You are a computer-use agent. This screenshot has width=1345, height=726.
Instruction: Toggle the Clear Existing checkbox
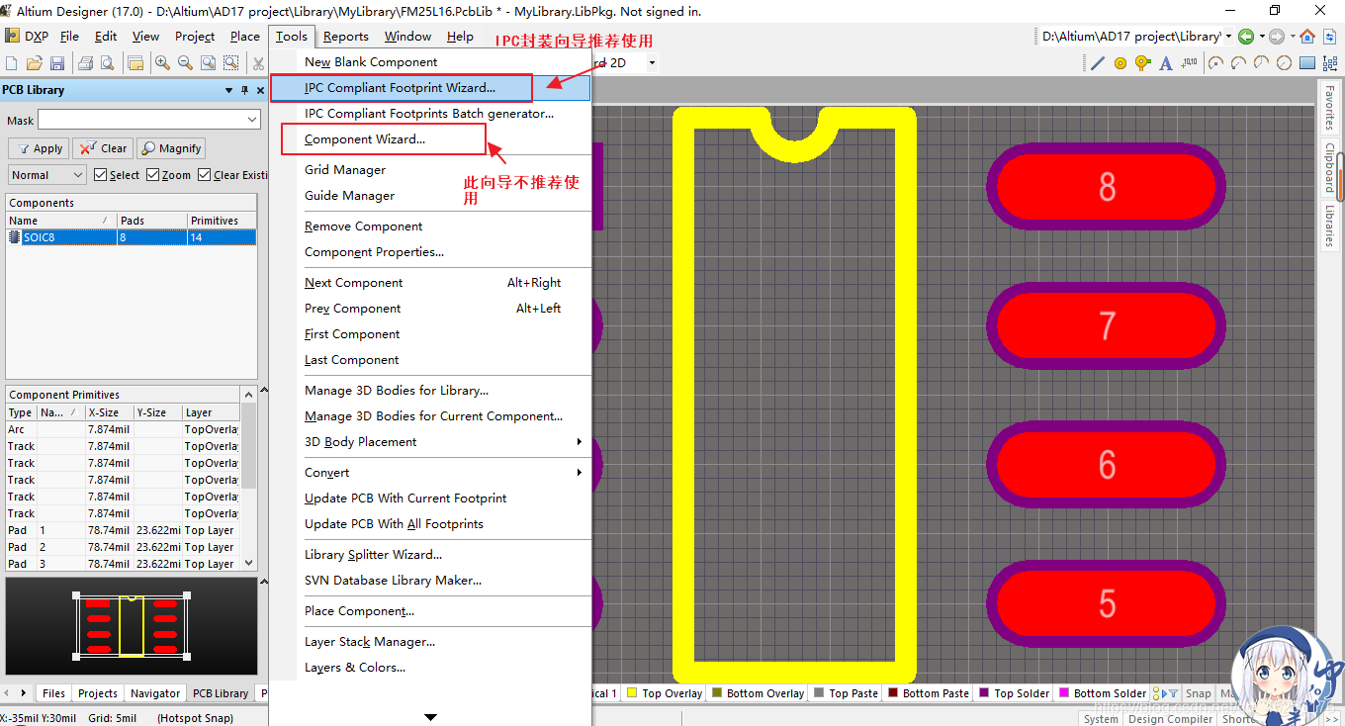205,175
